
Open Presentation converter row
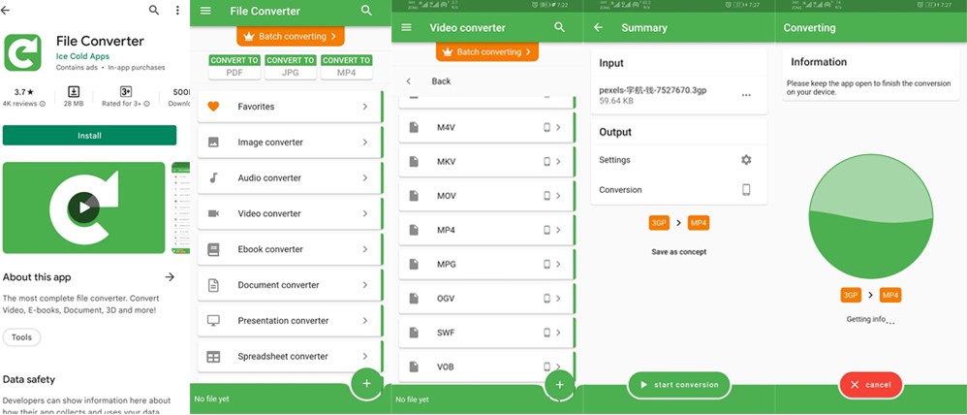[x=290, y=321]
